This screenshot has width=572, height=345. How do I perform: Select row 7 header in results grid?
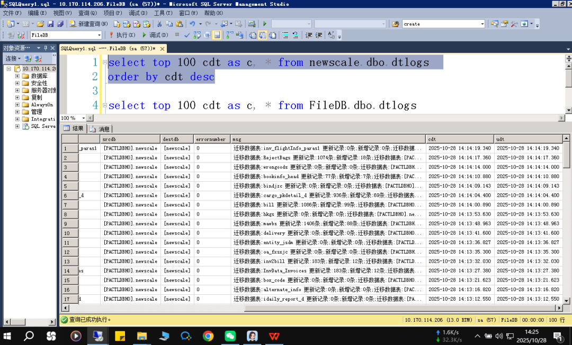click(x=70, y=205)
